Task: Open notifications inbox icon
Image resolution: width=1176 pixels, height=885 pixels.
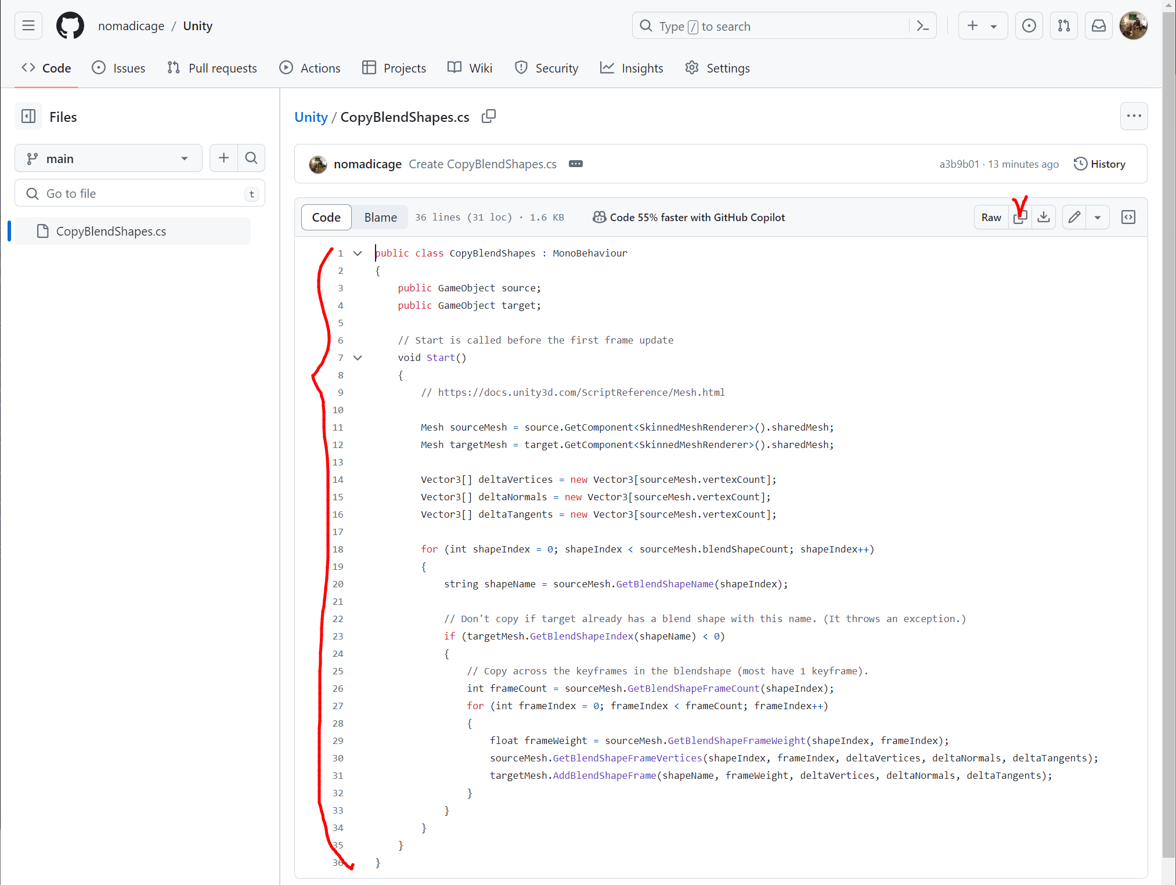Action: [x=1098, y=26]
